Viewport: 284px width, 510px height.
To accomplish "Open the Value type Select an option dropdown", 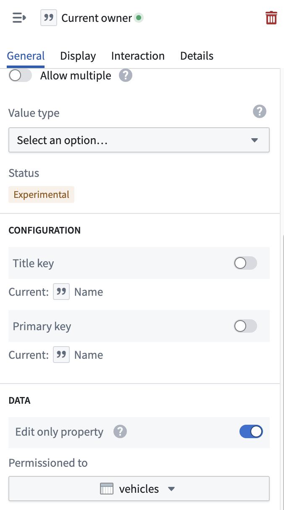I will (139, 140).
